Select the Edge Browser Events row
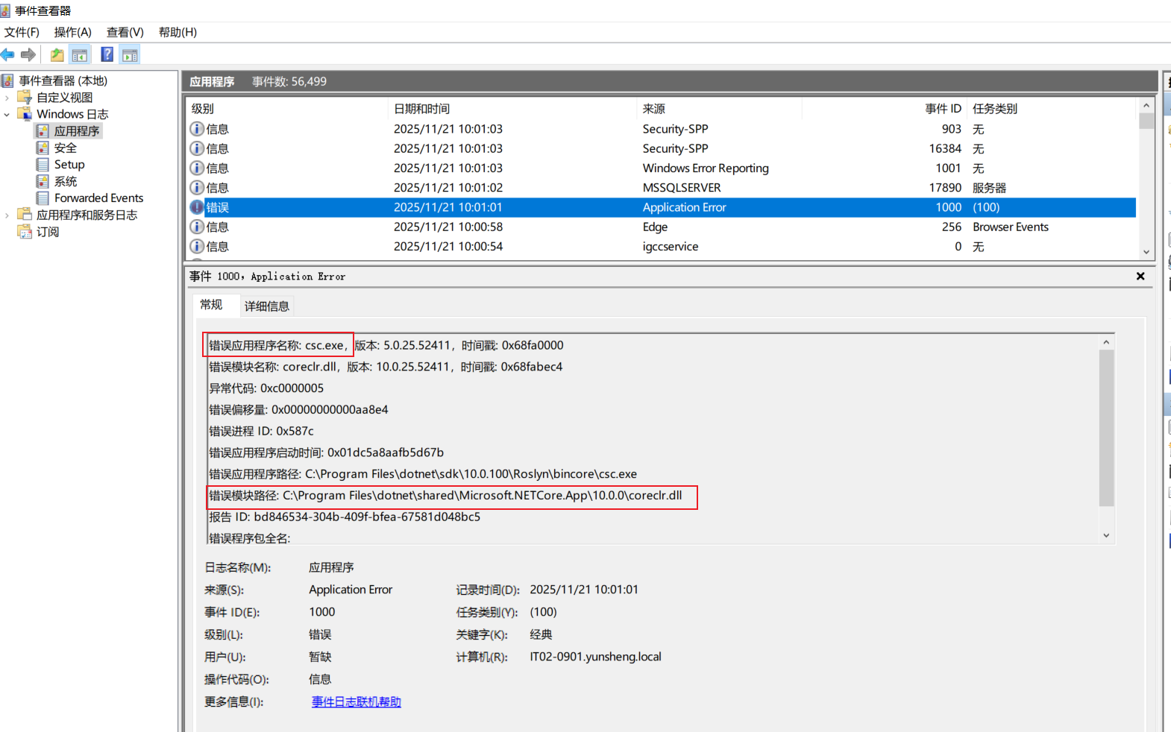This screenshot has width=1171, height=732. coord(662,227)
